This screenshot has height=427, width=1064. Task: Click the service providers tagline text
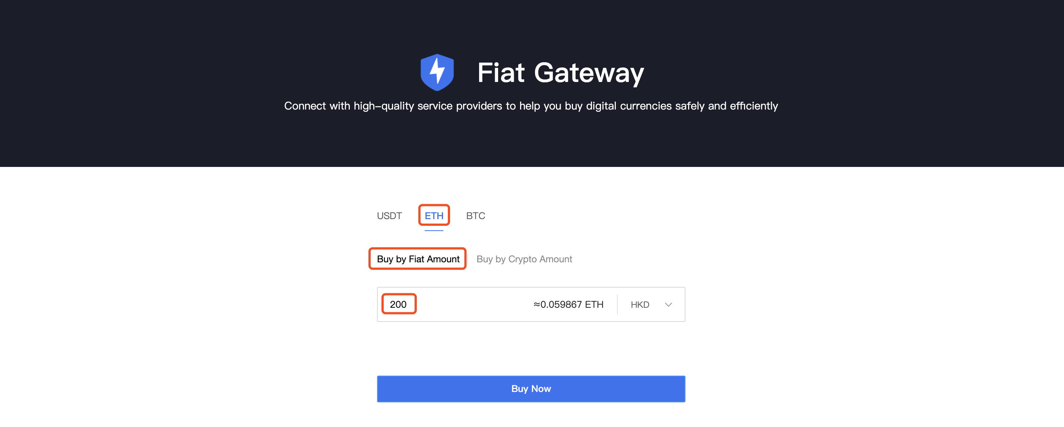(531, 106)
